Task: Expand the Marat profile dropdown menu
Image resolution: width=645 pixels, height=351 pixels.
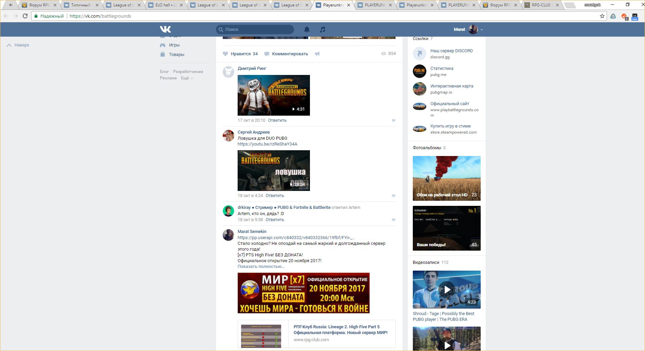Action: click(x=482, y=30)
